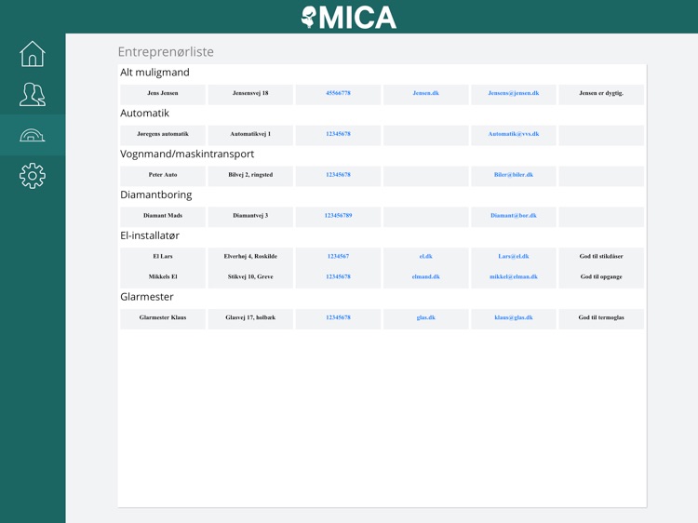
Task: Call Jens Jensen's phone number 45566778
Action: (x=338, y=93)
